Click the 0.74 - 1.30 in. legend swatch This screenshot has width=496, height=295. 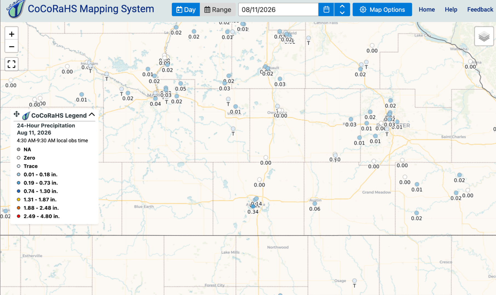pos(19,191)
